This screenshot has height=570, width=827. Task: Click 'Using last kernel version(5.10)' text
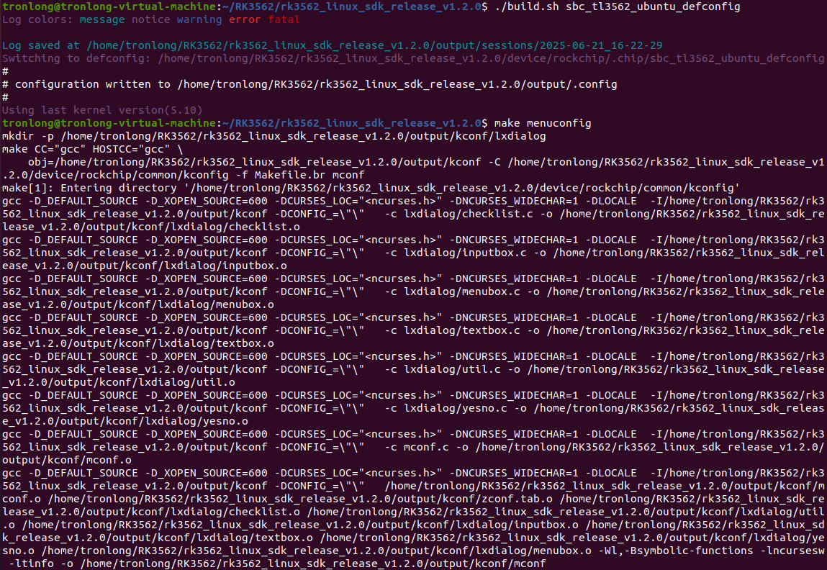click(x=102, y=110)
